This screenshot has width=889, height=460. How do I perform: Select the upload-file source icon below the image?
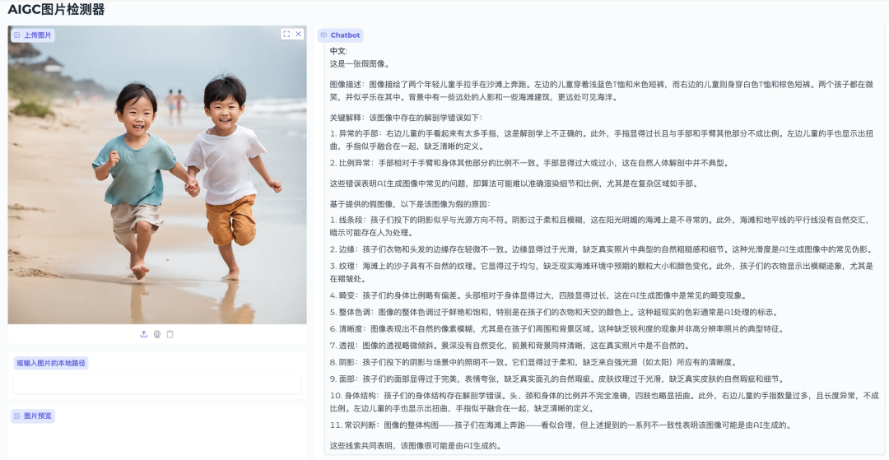tap(144, 334)
